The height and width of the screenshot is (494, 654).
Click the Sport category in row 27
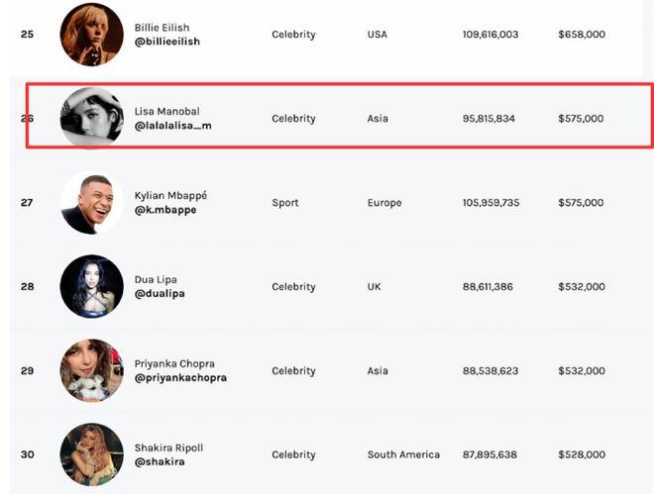(x=284, y=203)
